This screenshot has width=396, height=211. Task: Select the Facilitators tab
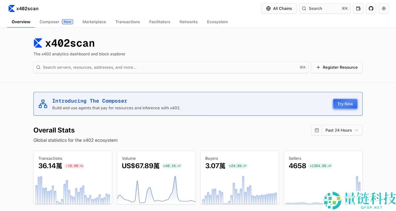(160, 22)
